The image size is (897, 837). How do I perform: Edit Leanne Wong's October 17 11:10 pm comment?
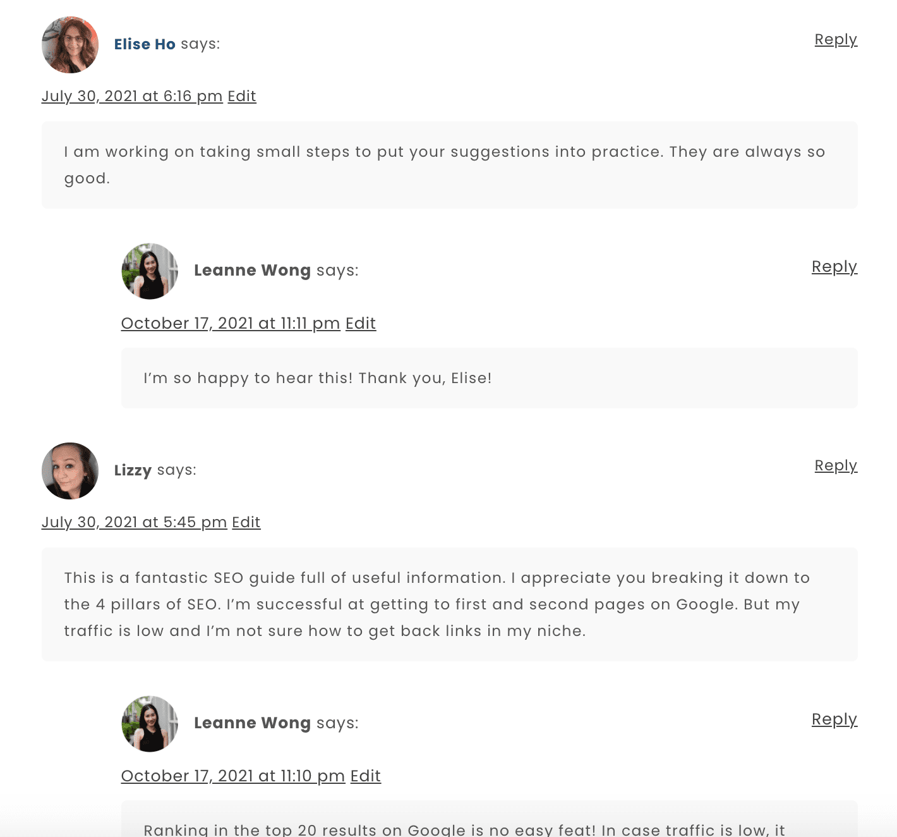[365, 776]
